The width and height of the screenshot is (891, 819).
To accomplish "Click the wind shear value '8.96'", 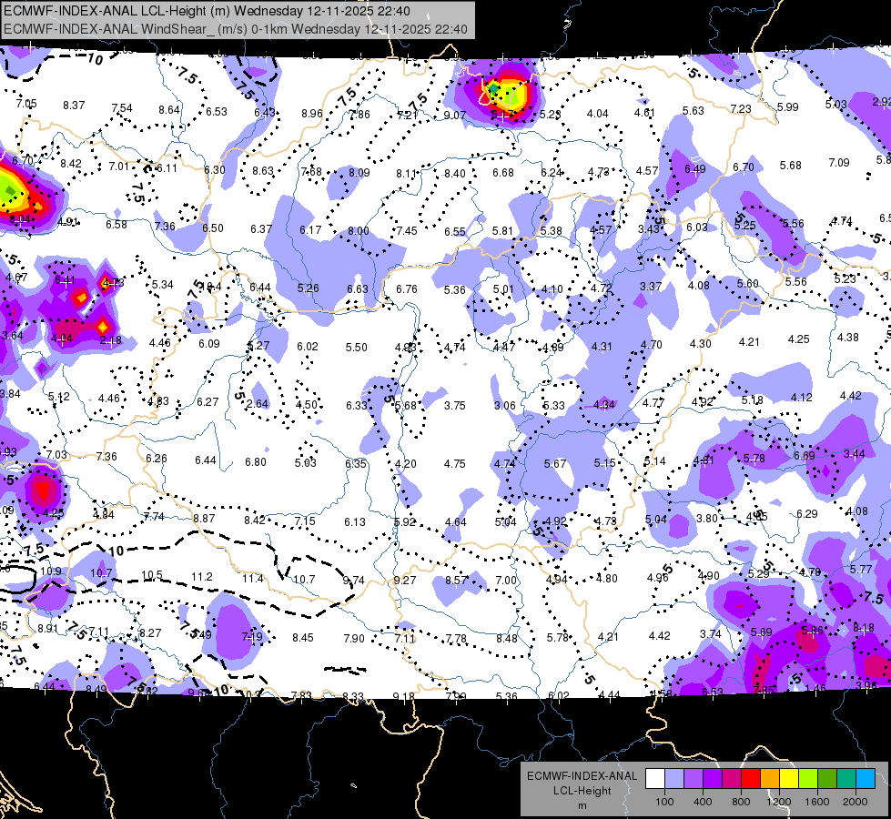I will pos(312,114).
